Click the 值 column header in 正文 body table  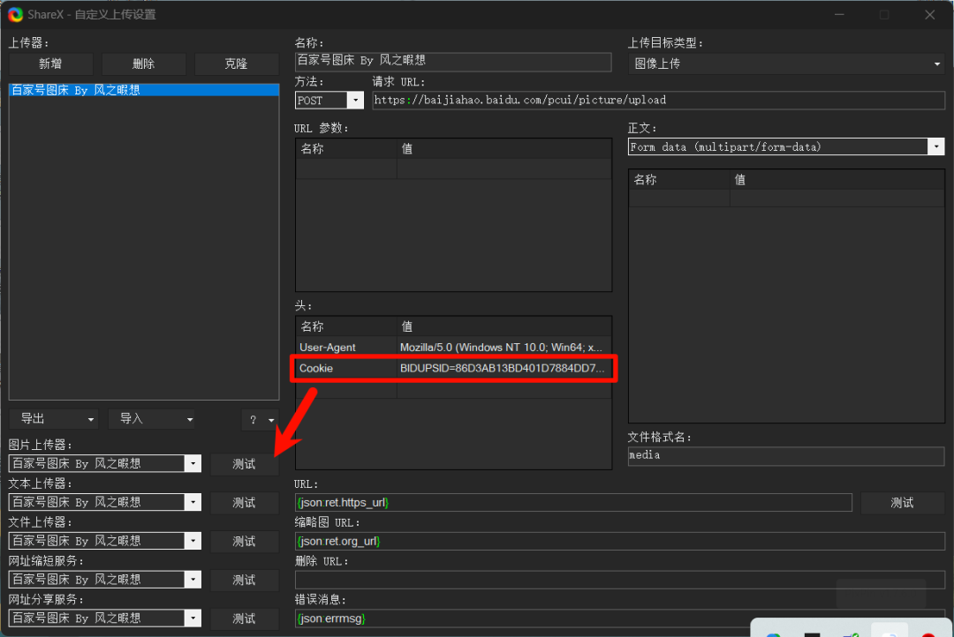[x=837, y=180]
